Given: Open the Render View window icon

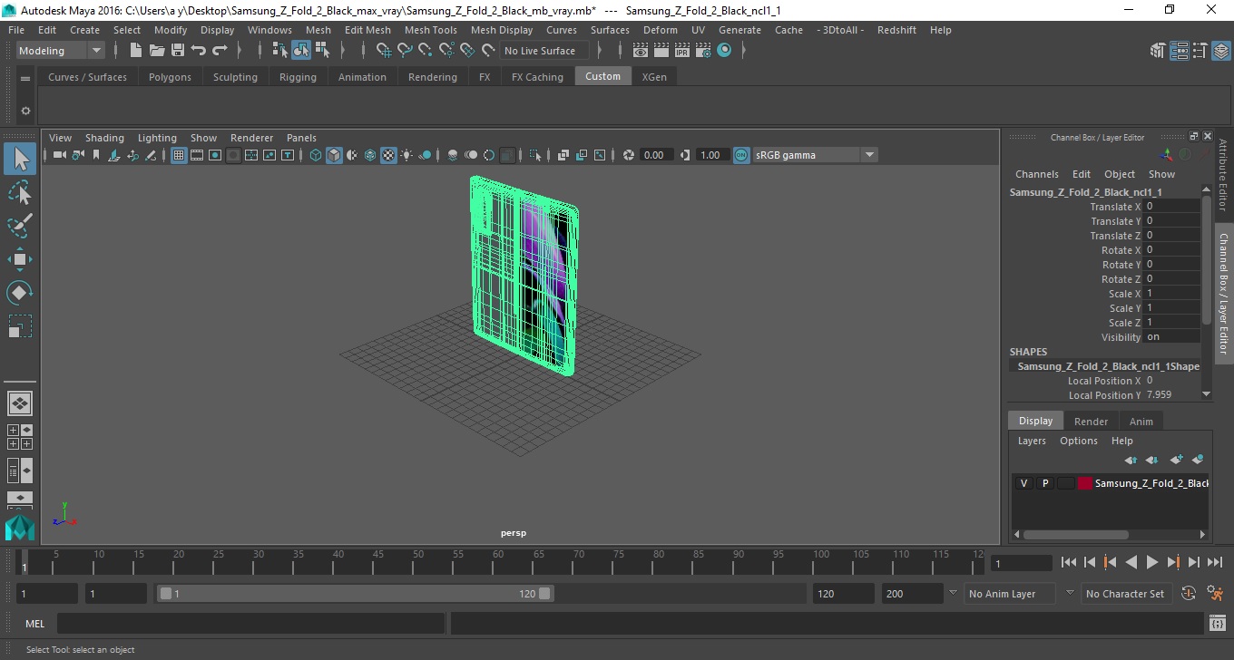Looking at the screenshot, I should click(641, 51).
